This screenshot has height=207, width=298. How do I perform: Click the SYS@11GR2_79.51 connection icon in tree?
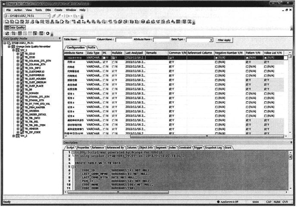click(x=9, y=43)
